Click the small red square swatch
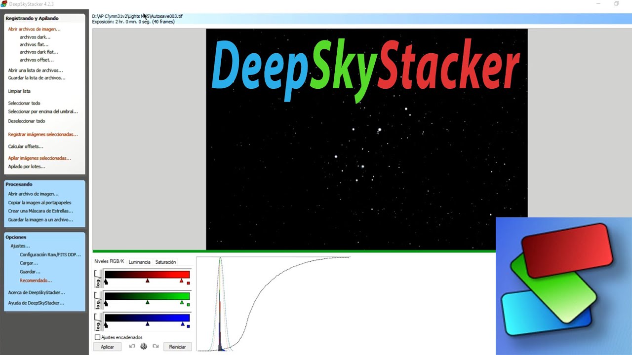 (x=188, y=283)
